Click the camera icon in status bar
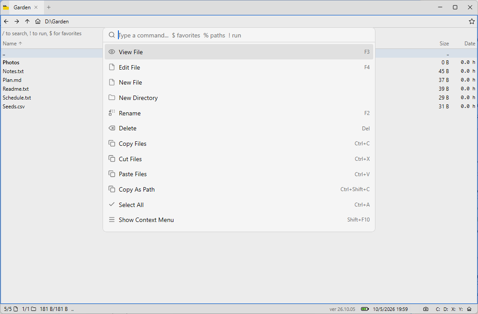The image size is (478, 314). coord(426,309)
